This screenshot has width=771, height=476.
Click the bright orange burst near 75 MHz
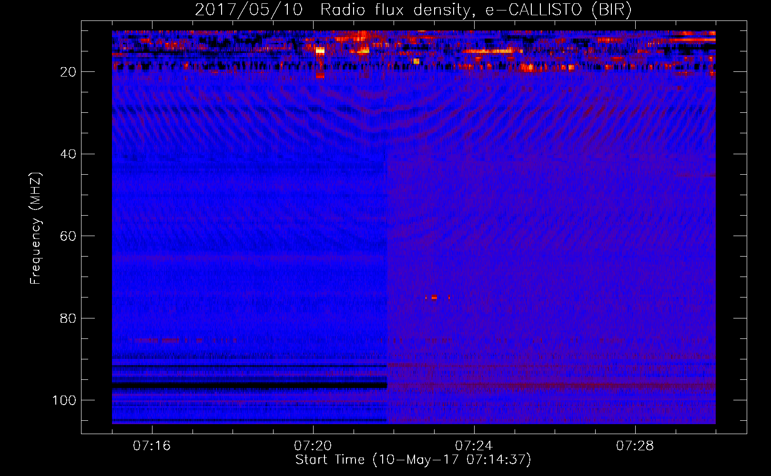(434, 297)
